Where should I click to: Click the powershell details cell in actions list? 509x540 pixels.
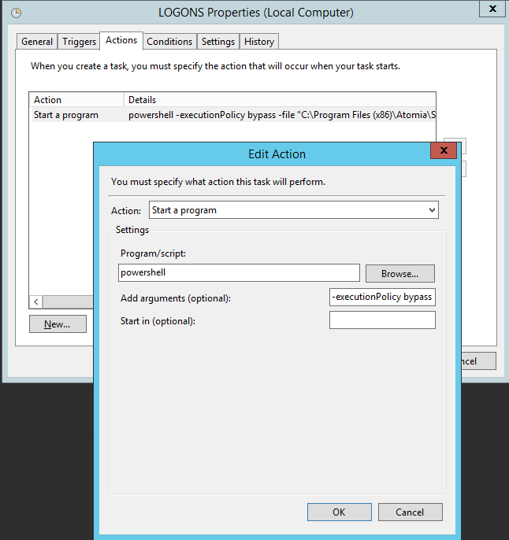point(281,115)
